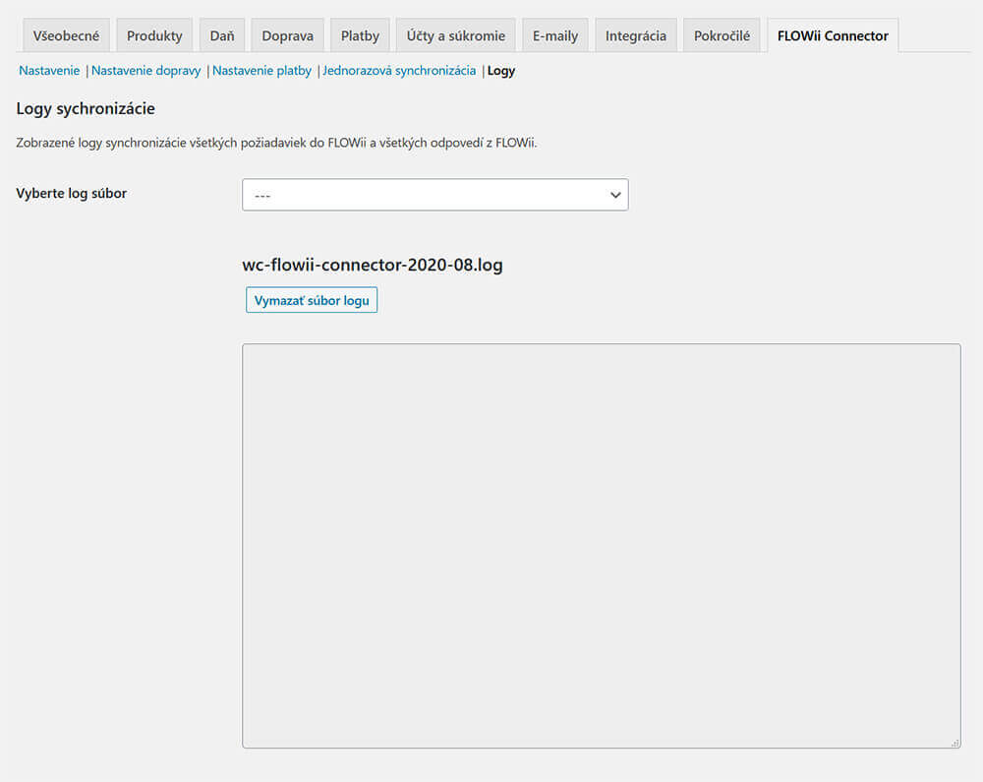The width and height of the screenshot is (983, 782).
Task: Open Účty a súkromie tab
Action: pos(456,35)
